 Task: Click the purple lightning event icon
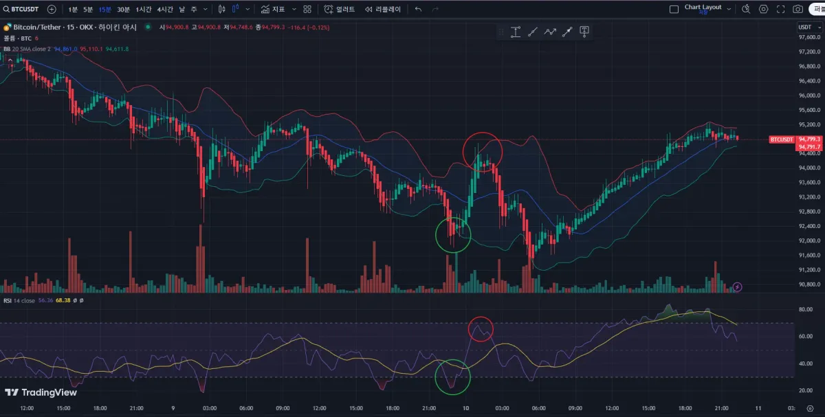[x=738, y=286]
